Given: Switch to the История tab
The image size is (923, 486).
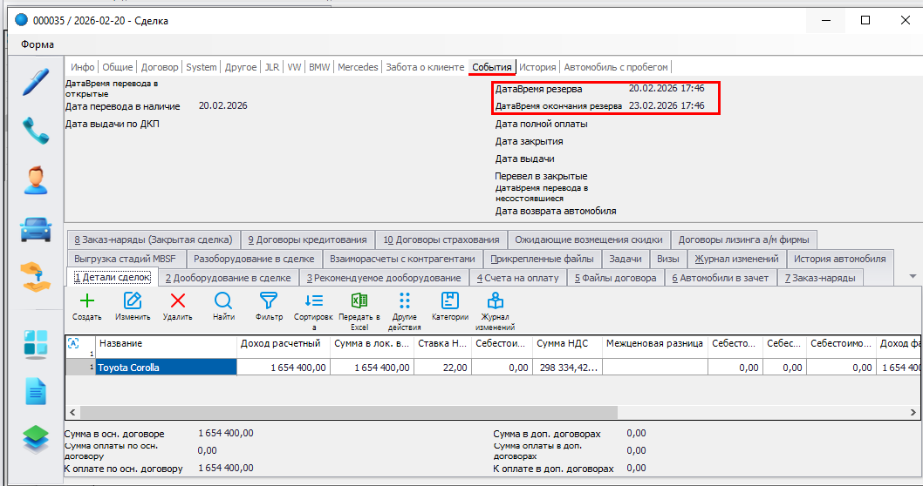Looking at the screenshot, I should (537, 67).
